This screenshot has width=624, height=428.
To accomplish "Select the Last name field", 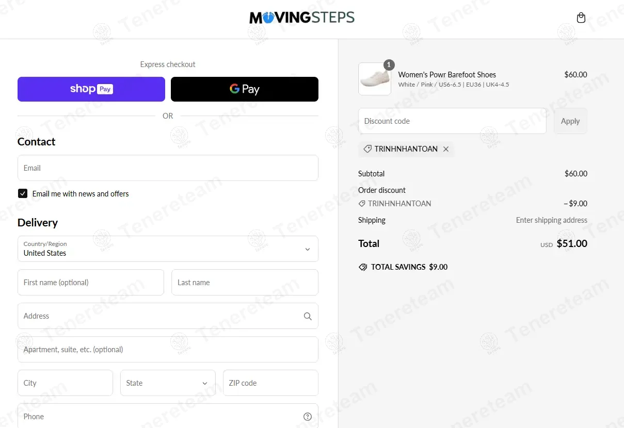I will (x=245, y=283).
